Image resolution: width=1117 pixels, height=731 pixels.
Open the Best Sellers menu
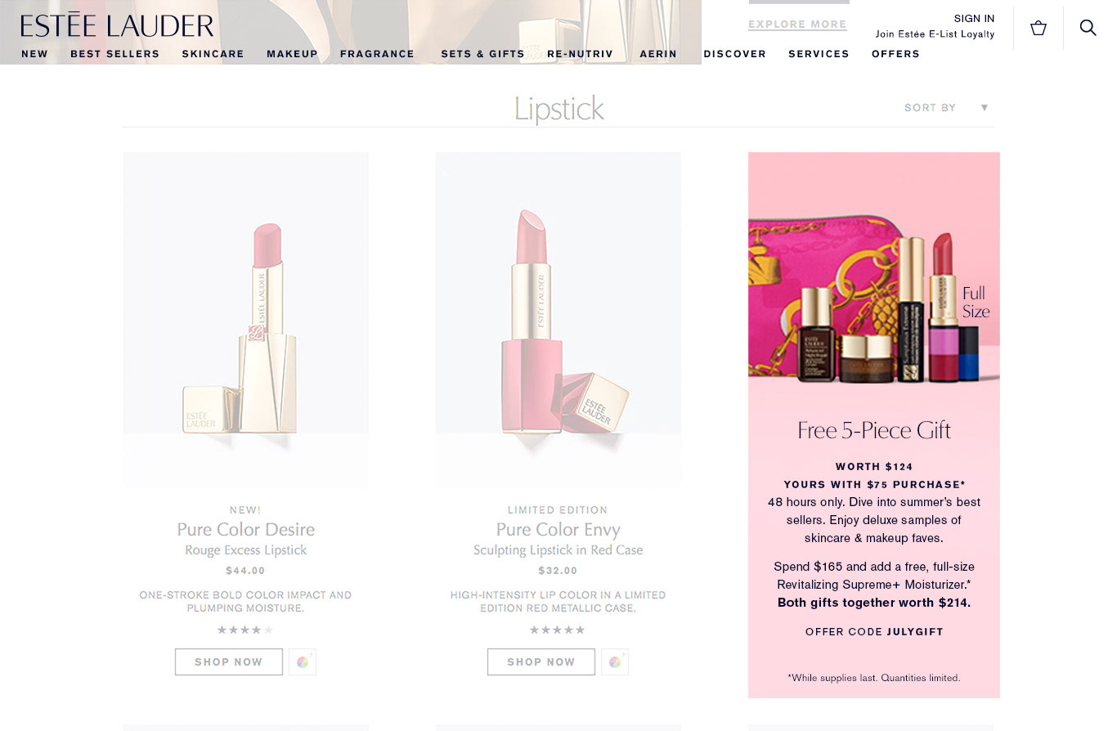point(114,54)
